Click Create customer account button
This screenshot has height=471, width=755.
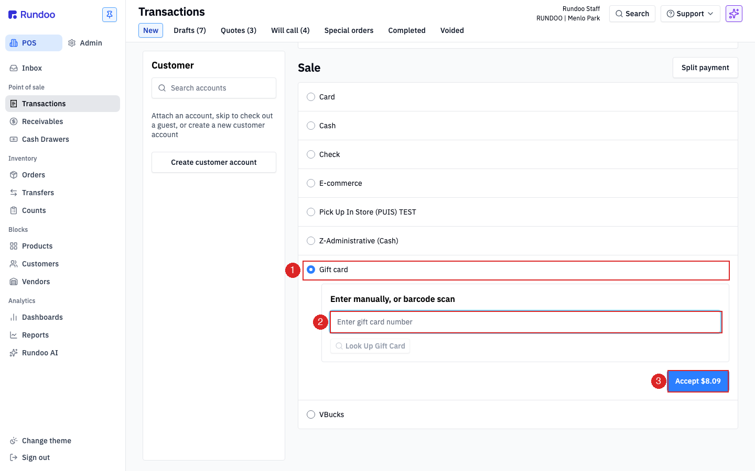[x=214, y=162]
